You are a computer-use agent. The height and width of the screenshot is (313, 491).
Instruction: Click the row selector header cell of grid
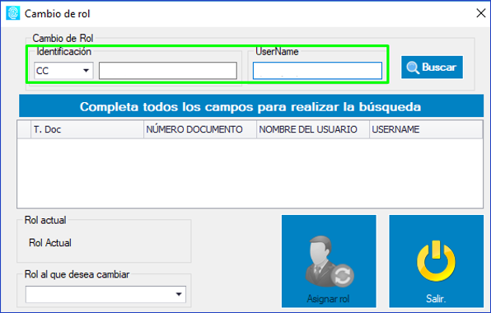[24, 129]
